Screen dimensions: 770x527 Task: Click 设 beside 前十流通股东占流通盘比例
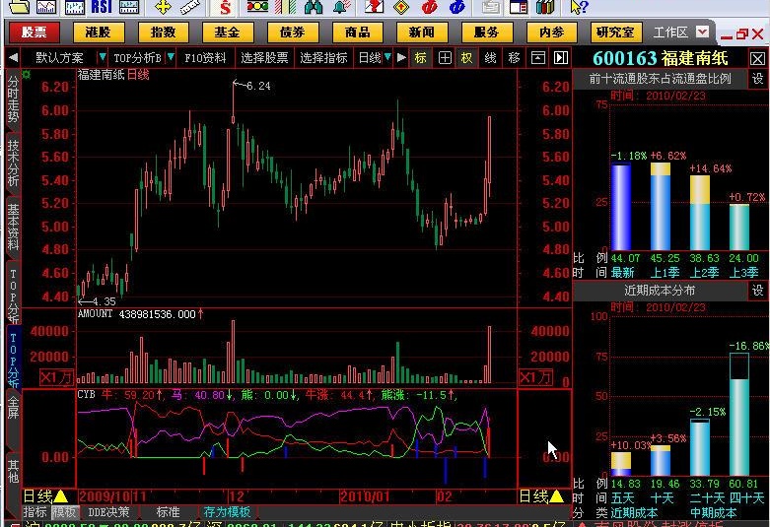pos(758,79)
